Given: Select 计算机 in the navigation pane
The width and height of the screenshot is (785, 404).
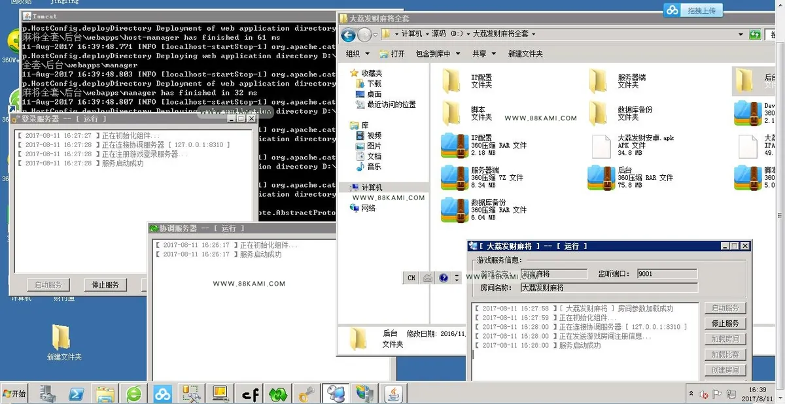Looking at the screenshot, I should coord(371,188).
